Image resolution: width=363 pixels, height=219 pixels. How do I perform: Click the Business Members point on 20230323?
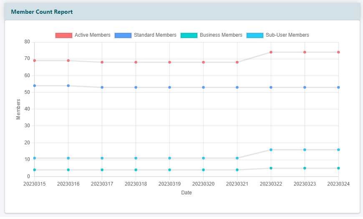coord(305,168)
